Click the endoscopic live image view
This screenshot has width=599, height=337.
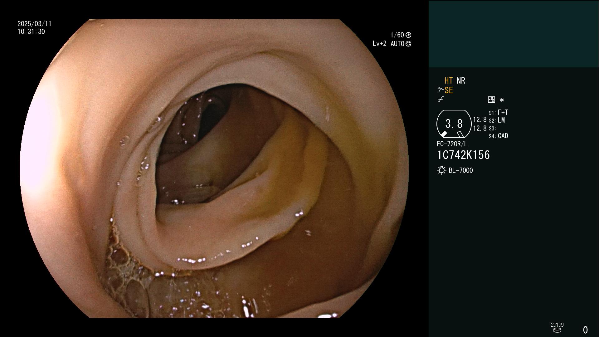coord(214,168)
